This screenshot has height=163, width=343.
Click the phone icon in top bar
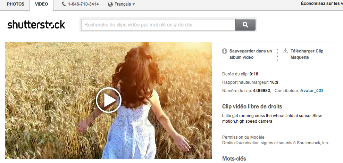pyautogui.click(x=64, y=4)
